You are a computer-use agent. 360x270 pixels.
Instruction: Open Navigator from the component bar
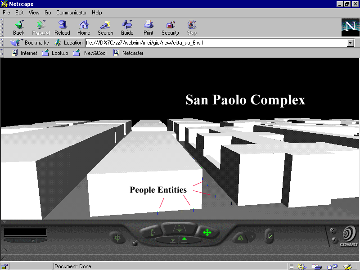coord(301,266)
